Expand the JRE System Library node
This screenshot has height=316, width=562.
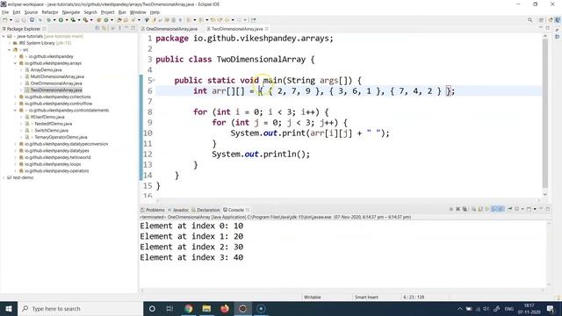10,43
